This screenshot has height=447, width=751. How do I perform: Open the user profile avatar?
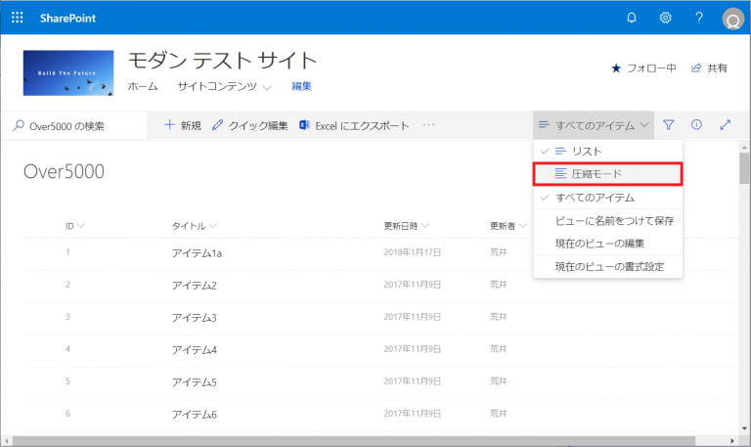(x=732, y=19)
